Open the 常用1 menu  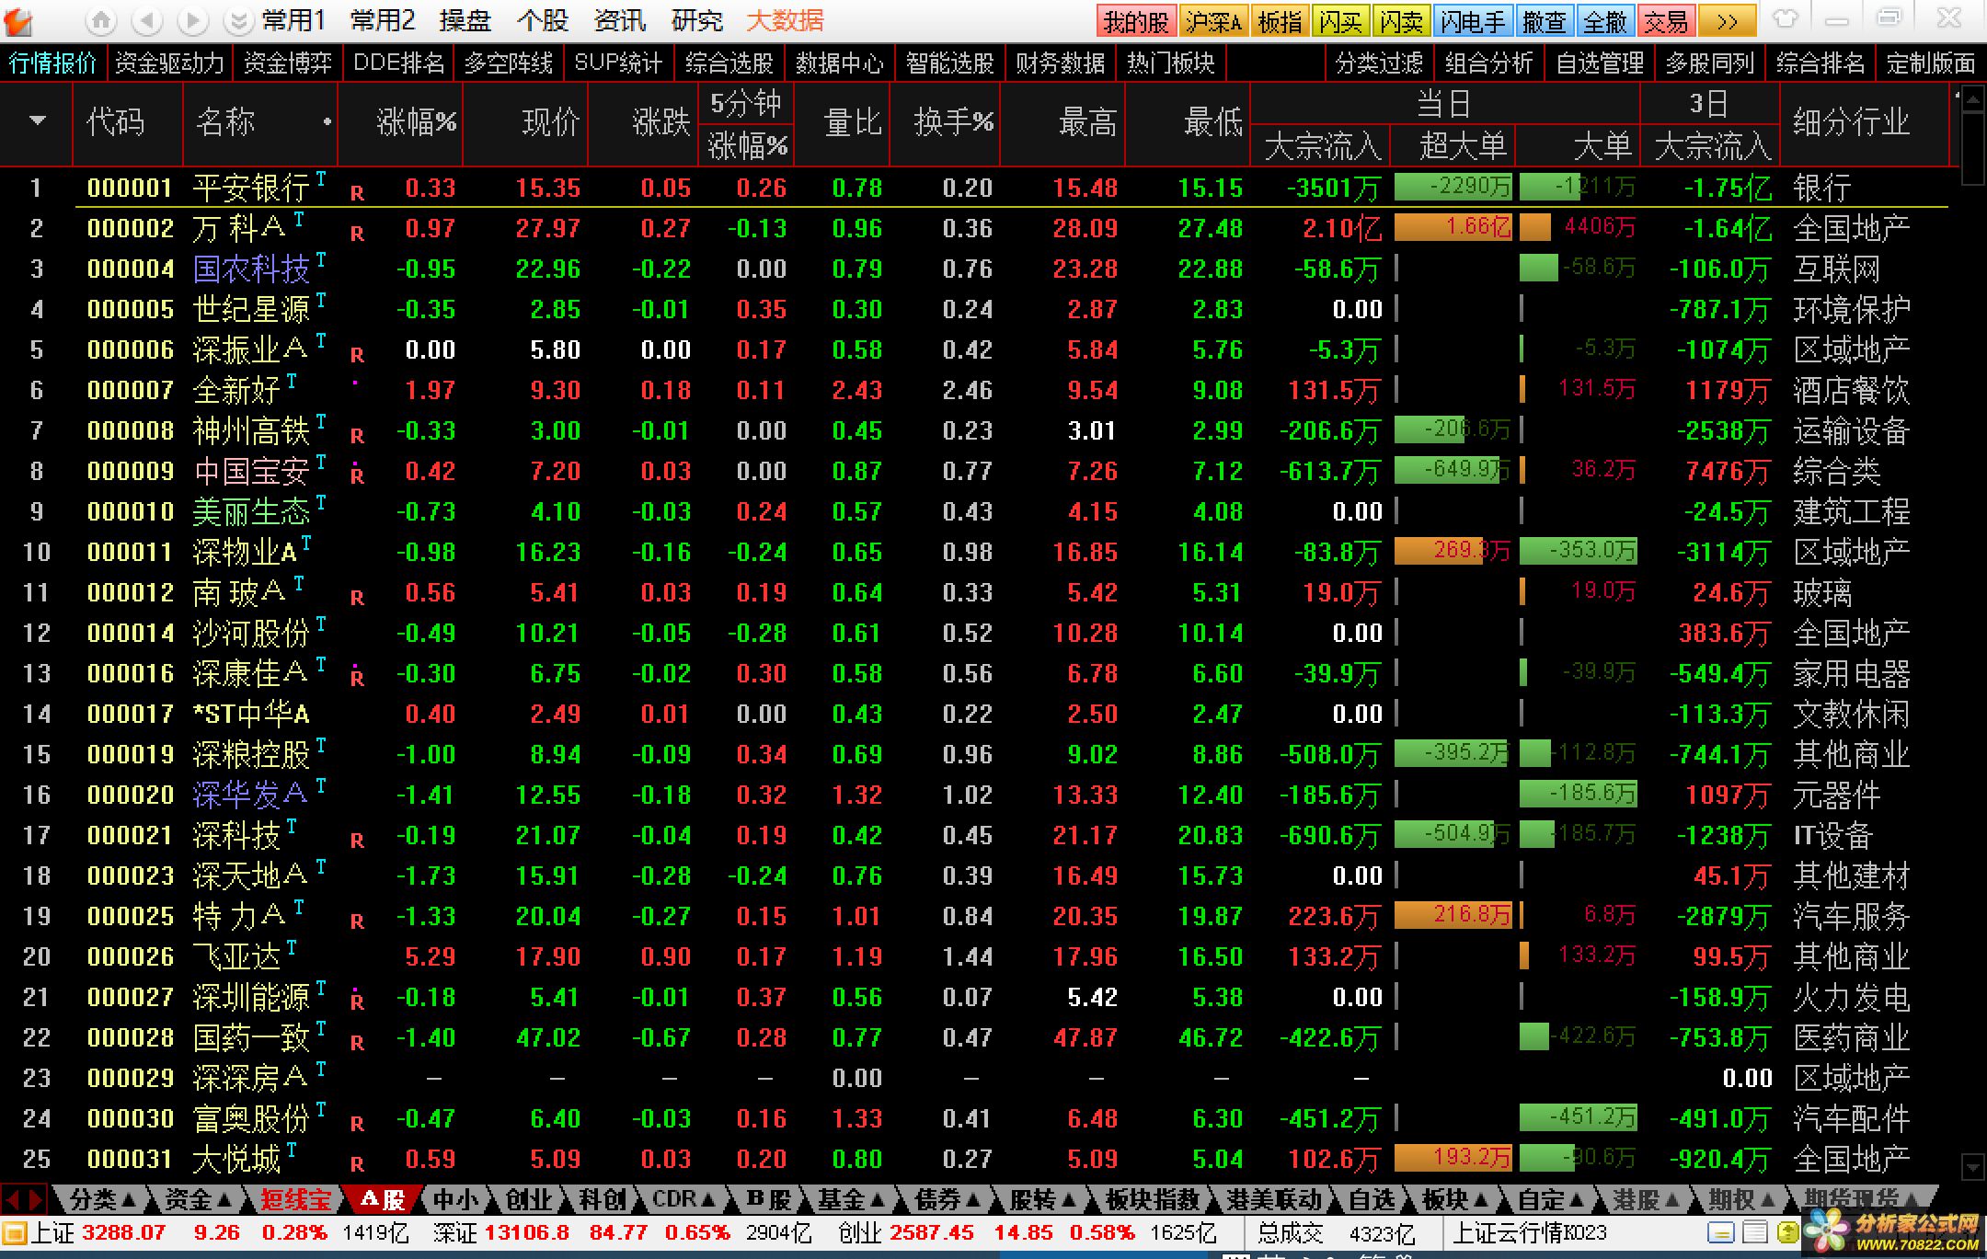tap(294, 20)
